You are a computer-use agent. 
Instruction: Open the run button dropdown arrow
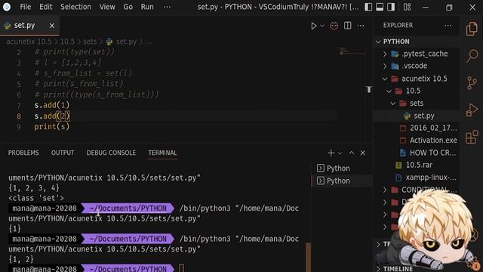pyautogui.click(x=322, y=26)
